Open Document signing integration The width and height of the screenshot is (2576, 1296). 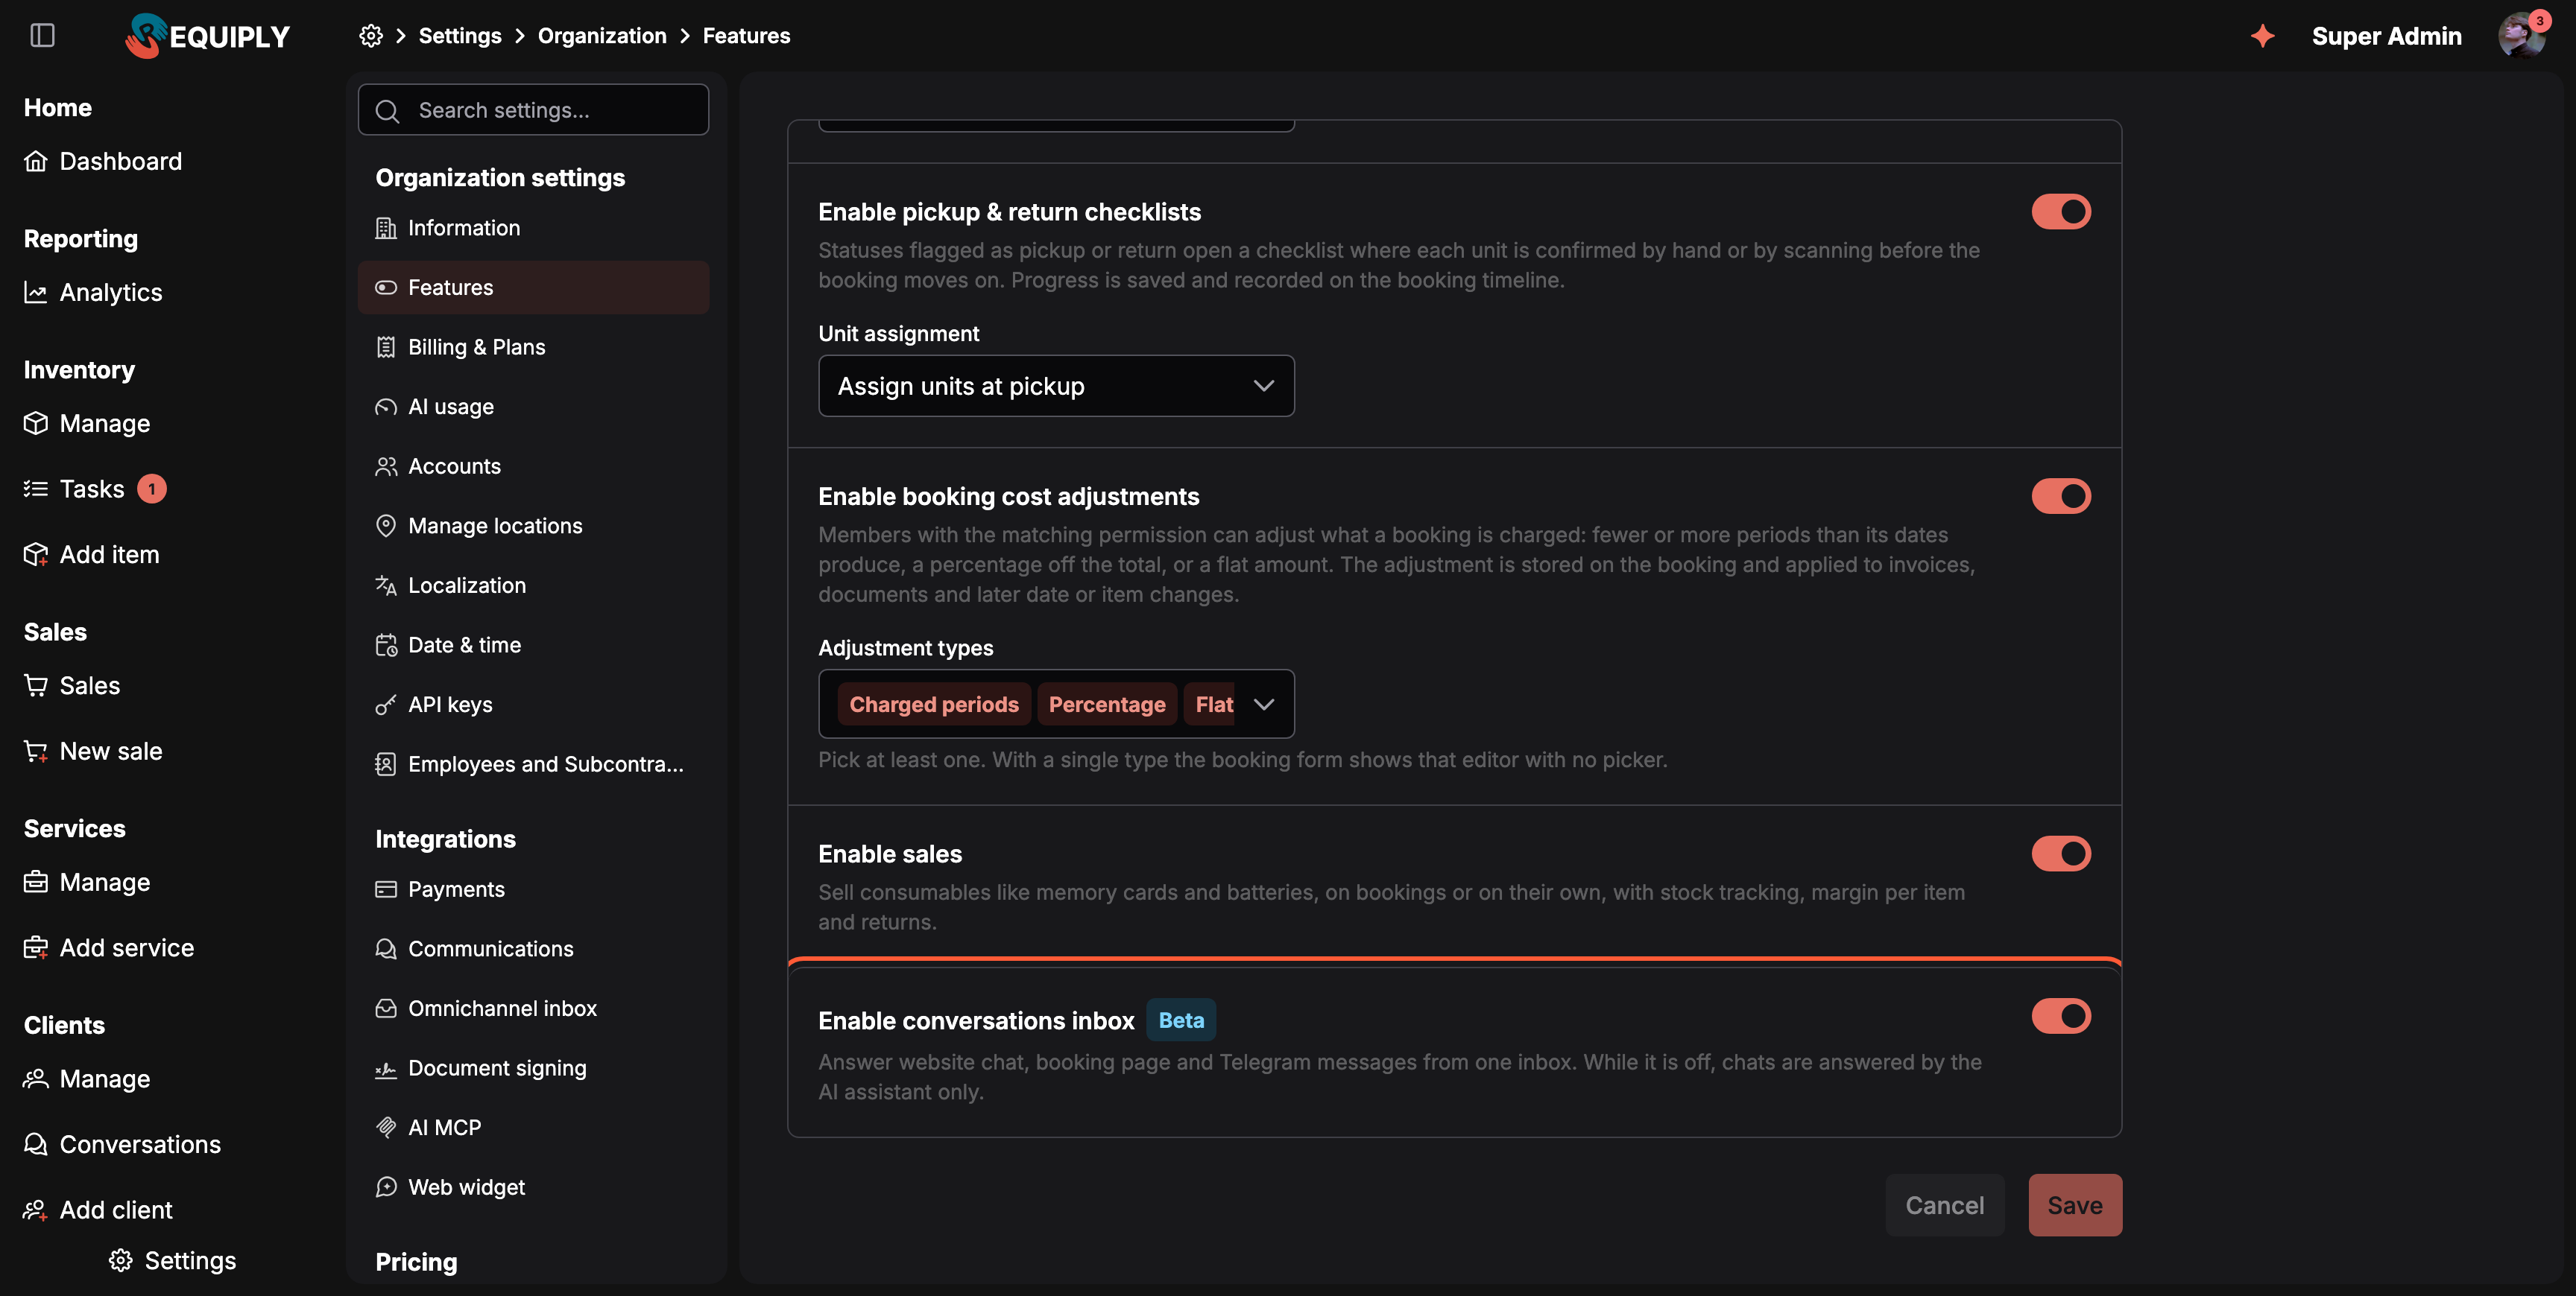[533, 1068]
